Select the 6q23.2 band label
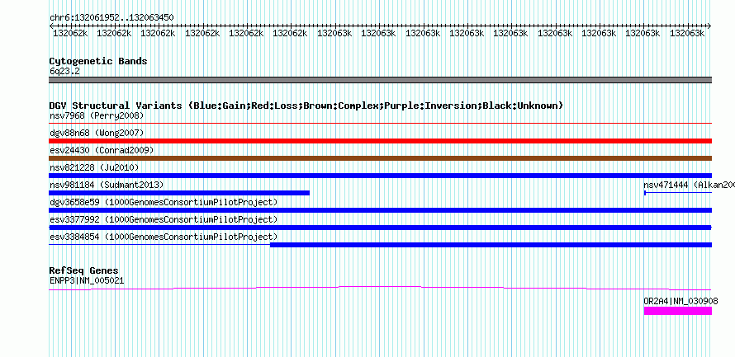735x357 pixels. coord(64,72)
